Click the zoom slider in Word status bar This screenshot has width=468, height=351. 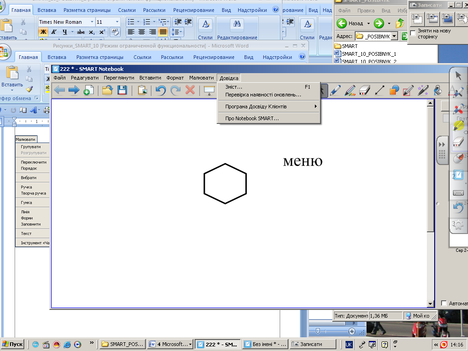(317, 331)
